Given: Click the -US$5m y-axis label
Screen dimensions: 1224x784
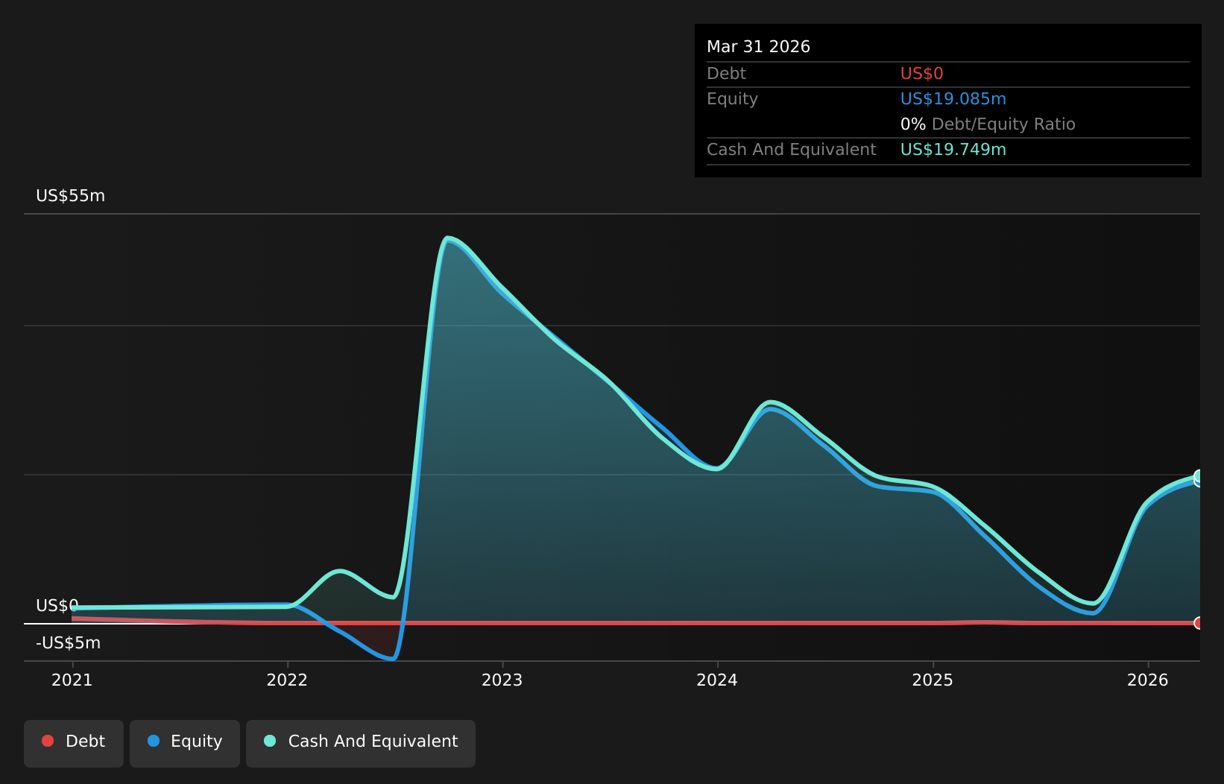Looking at the screenshot, I should (68, 642).
